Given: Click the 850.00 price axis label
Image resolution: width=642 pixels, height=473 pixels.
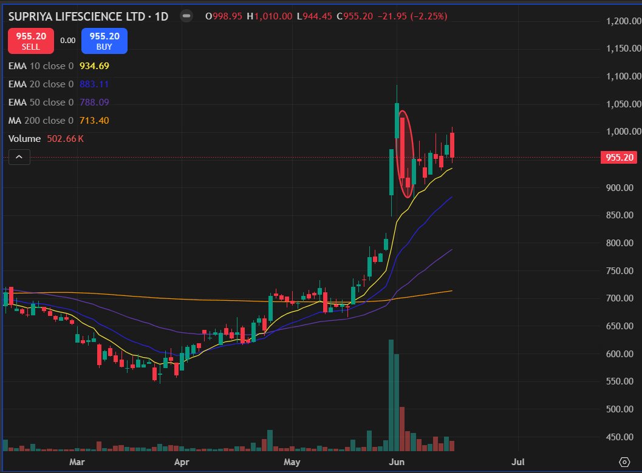Looking at the screenshot, I should (x=620, y=215).
